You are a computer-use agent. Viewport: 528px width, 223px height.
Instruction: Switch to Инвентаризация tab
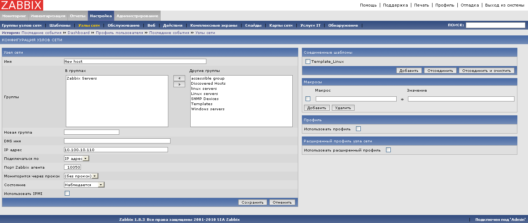point(48,16)
